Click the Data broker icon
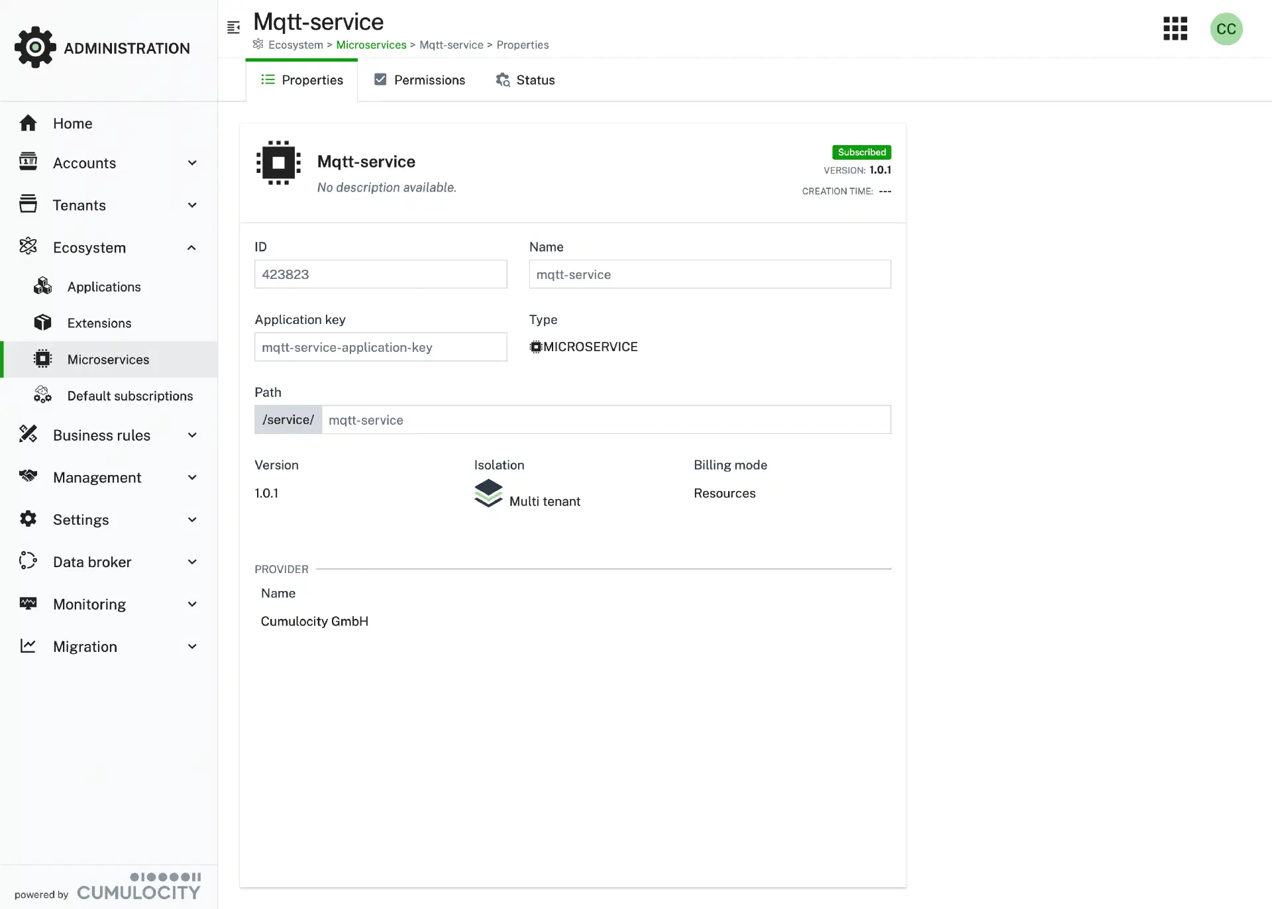 pos(28,561)
